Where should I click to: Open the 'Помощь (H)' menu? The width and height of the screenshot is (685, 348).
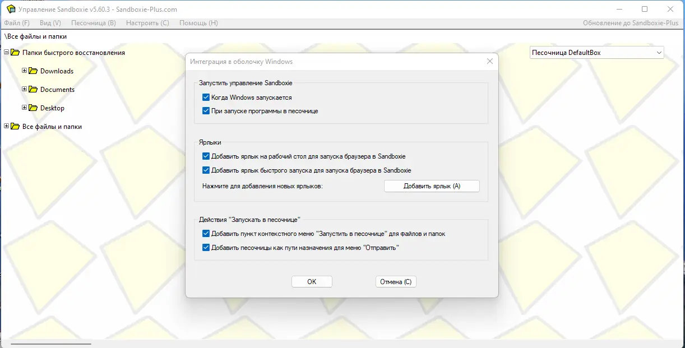coord(198,23)
